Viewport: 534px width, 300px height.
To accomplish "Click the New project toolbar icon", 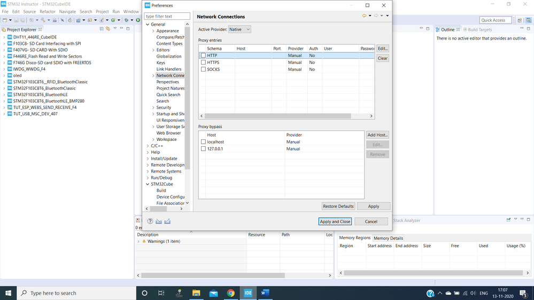I will coord(5,20).
